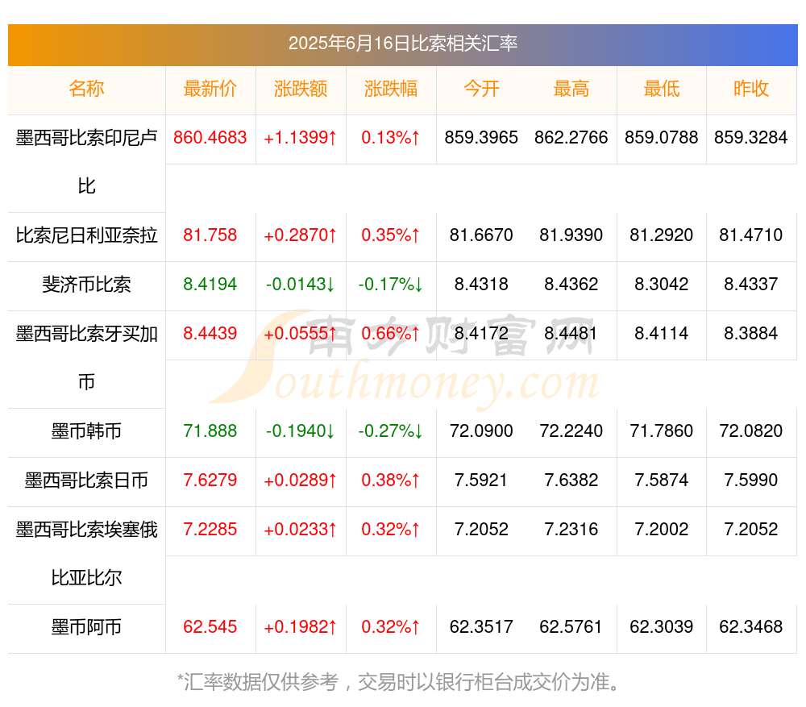Click the low value 8.4114
806x707 pixels.
click(662, 334)
